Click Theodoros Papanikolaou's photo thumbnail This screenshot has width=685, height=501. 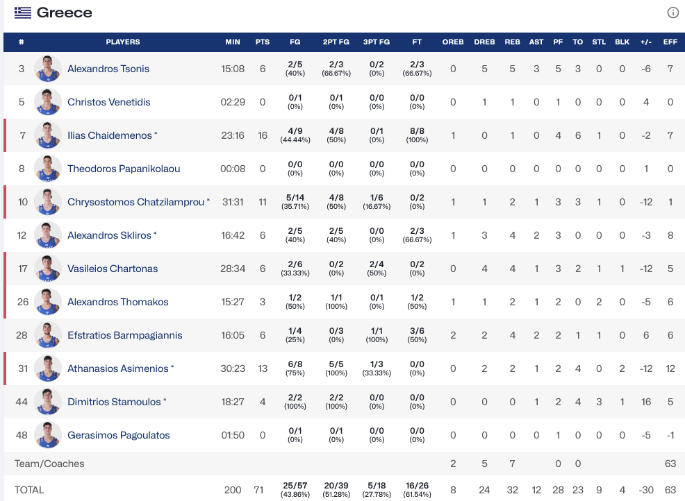(48, 169)
